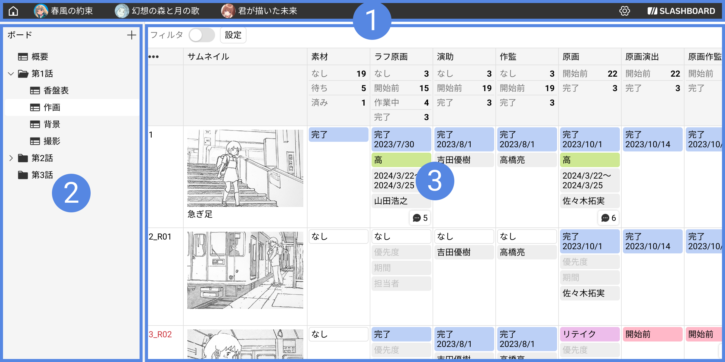Open the settings gear in the top bar
This screenshot has height=362, width=725.
pyautogui.click(x=624, y=11)
